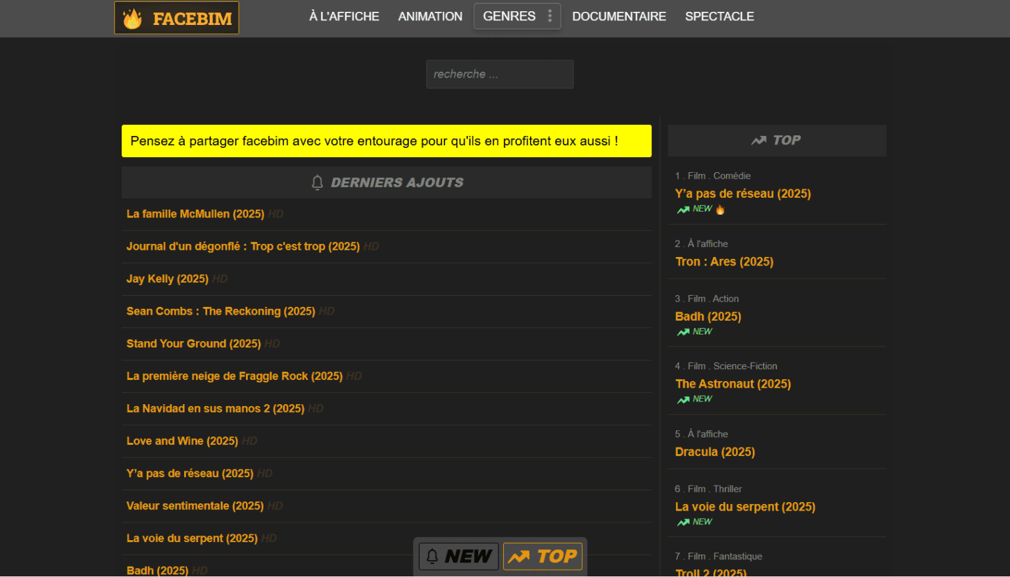Image resolution: width=1010 pixels, height=577 pixels.
Task: Click the green NEW arrow beside Badh (2025)
Action: [x=681, y=332]
